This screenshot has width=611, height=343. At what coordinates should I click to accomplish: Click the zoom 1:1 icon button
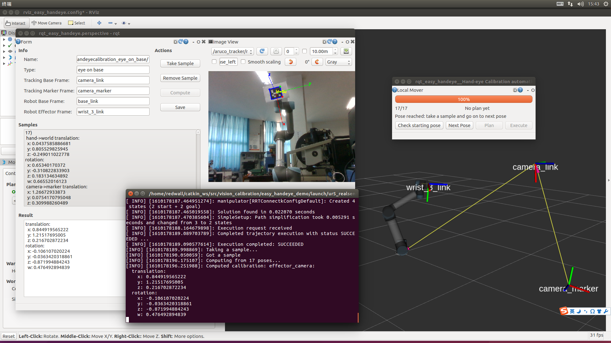click(x=276, y=51)
